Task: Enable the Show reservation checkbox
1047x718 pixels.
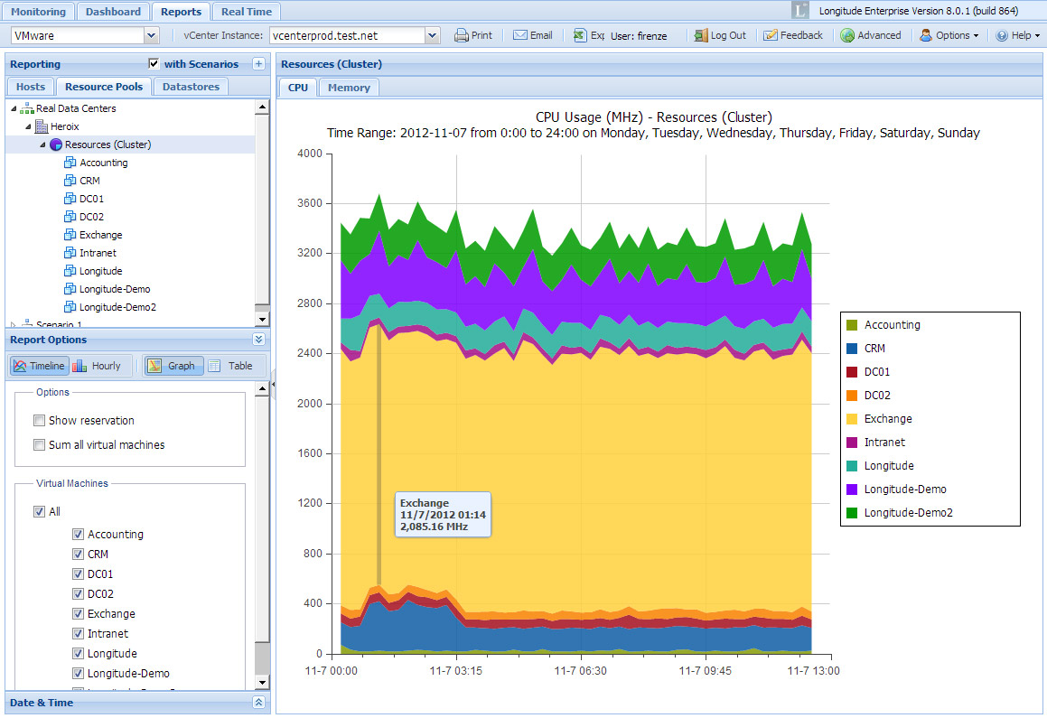Action: tap(40, 421)
